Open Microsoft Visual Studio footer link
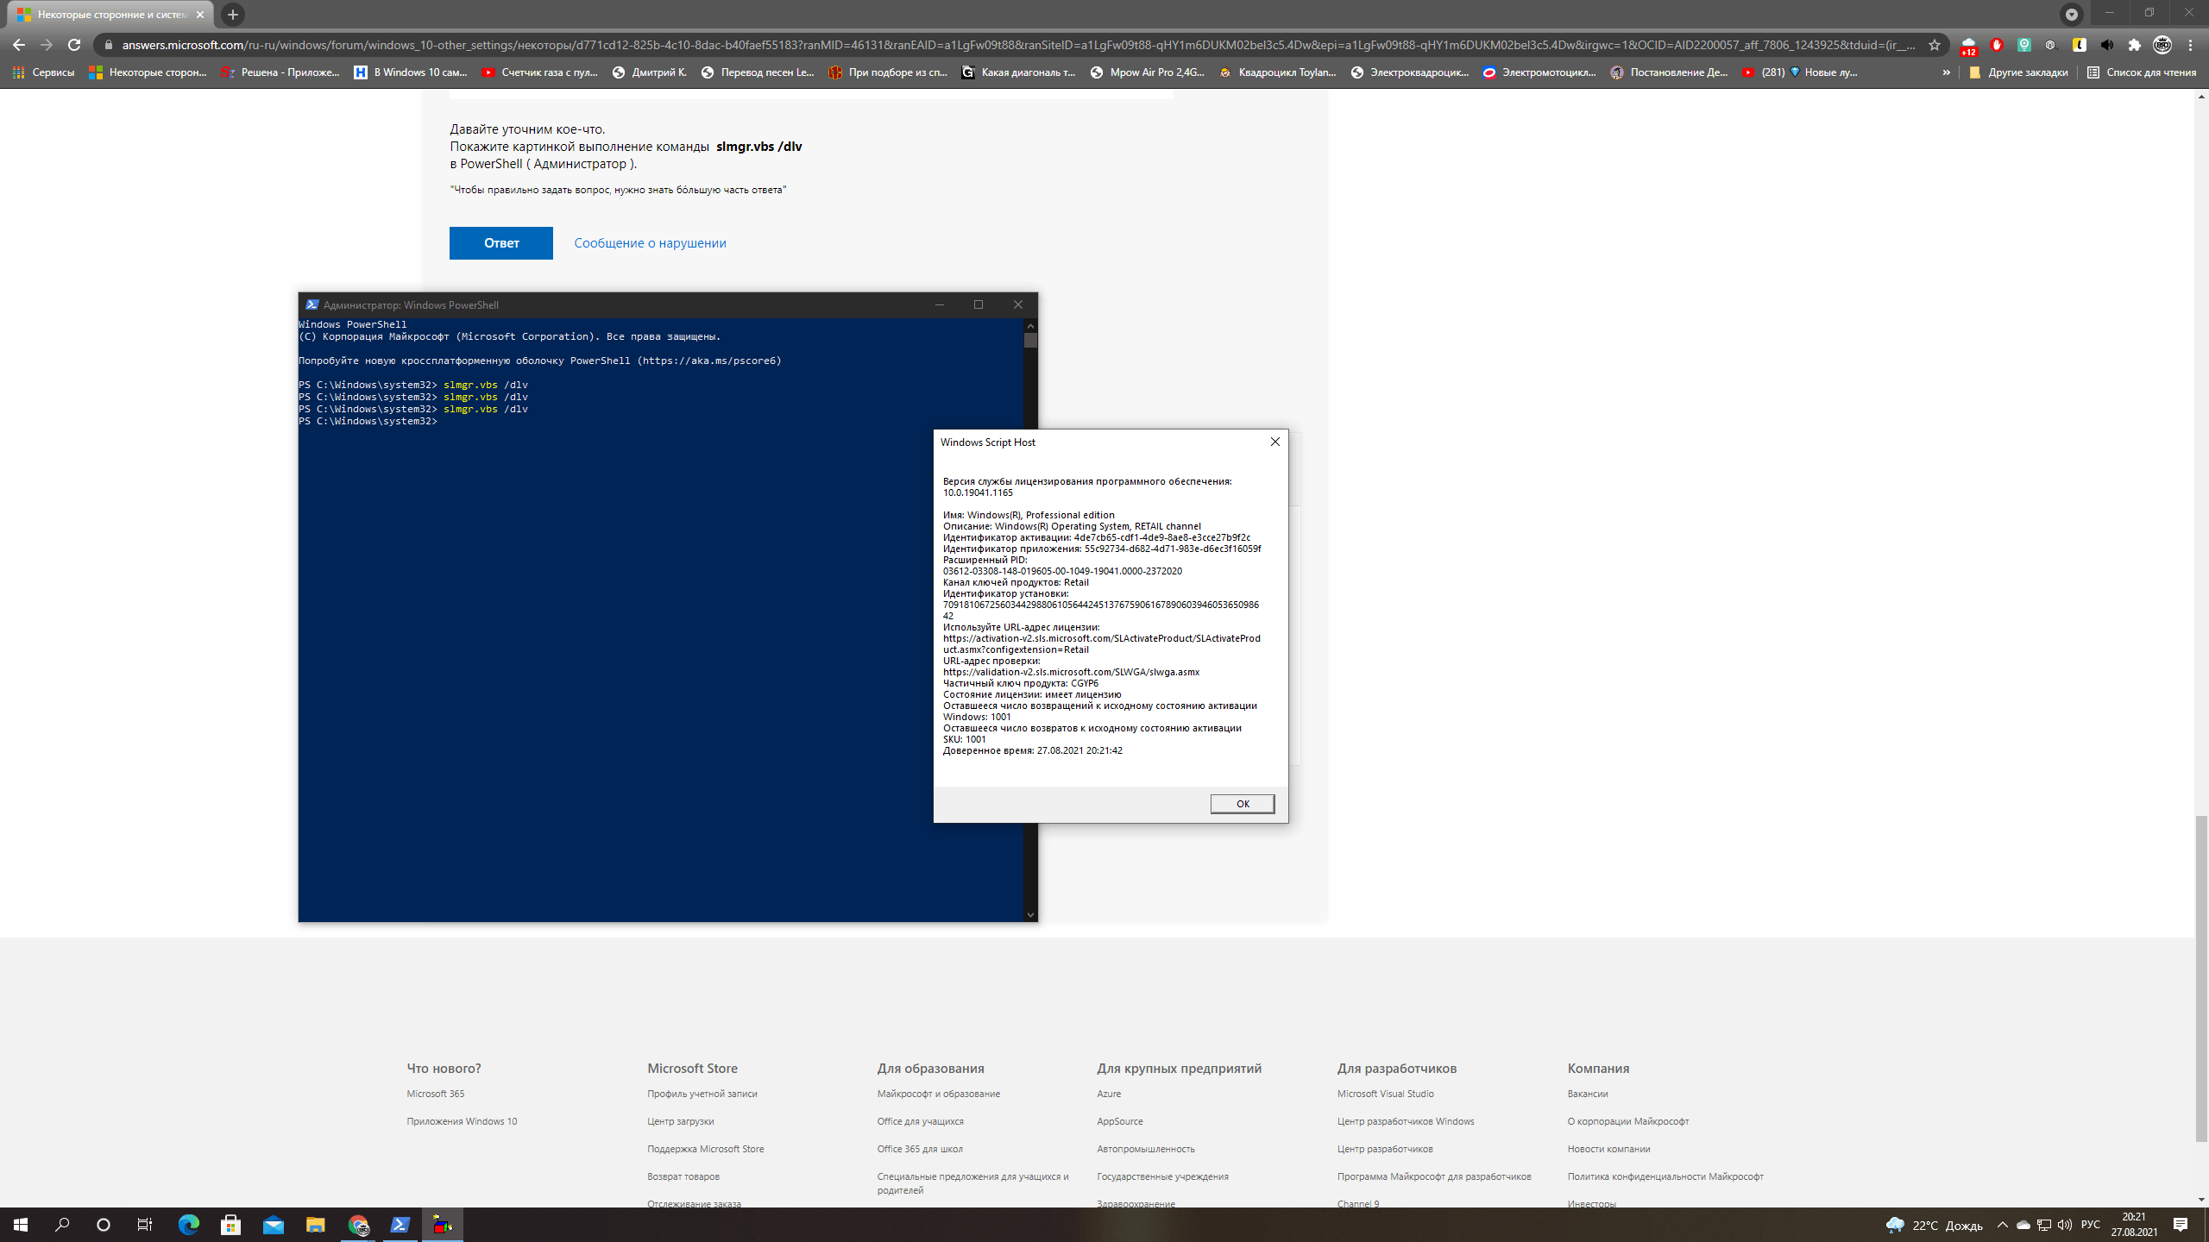 1386,1094
